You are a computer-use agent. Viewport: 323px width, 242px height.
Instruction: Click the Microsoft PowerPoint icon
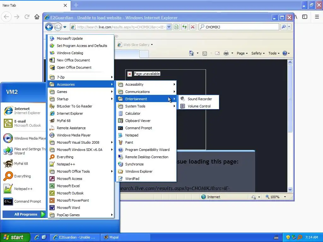52,200
